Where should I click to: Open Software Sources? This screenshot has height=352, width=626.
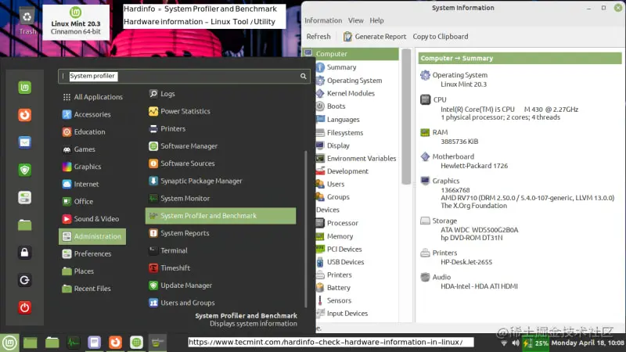182,163
